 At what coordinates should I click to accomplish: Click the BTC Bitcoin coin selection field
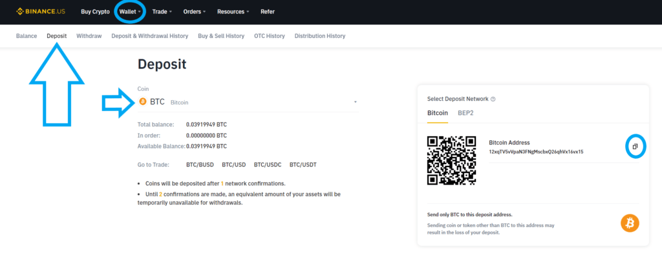pos(248,102)
